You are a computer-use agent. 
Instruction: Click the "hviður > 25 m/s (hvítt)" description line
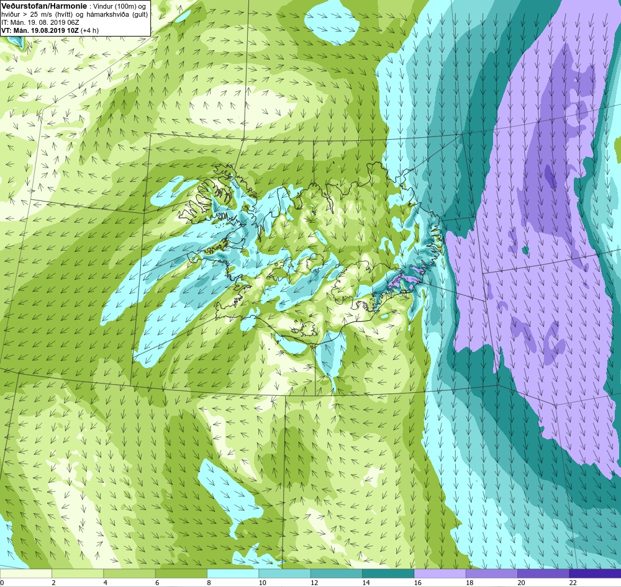point(75,14)
